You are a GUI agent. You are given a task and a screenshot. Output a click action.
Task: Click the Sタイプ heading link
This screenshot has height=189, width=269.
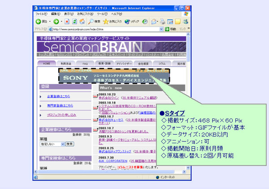pyautogui.click(x=175, y=113)
